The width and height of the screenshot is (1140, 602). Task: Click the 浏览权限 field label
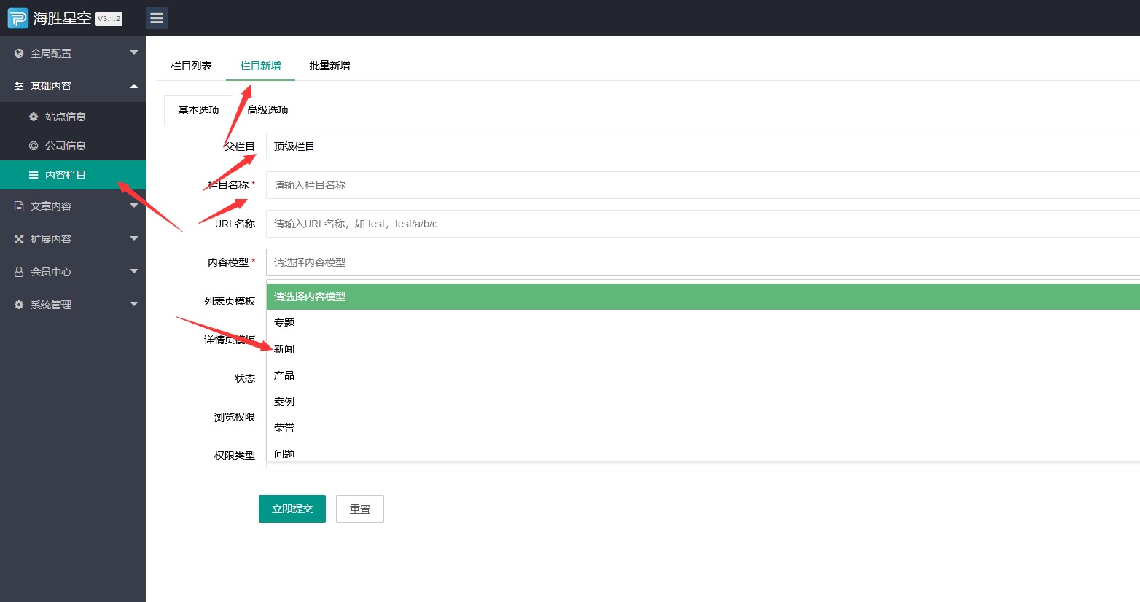(235, 417)
